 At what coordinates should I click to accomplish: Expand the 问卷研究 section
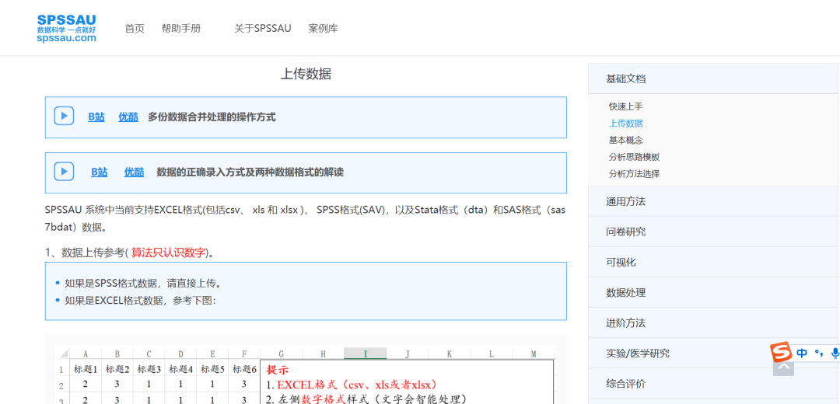(712, 232)
